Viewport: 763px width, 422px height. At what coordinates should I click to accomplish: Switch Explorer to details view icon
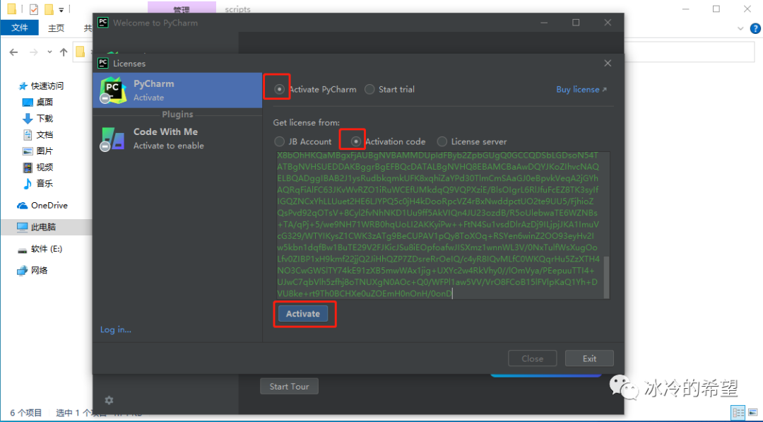[x=738, y=414]
